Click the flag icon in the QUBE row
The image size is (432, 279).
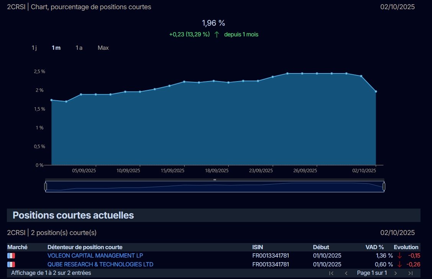tap(11, 264)
